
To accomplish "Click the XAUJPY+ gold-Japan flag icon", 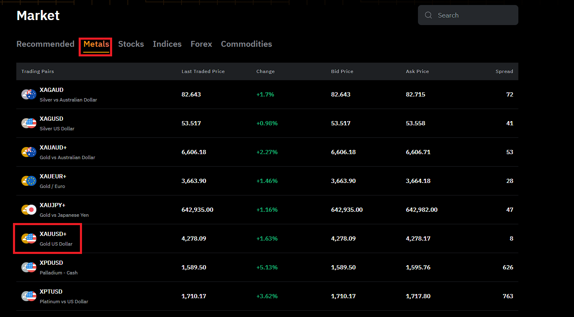I will coord(29,210).
